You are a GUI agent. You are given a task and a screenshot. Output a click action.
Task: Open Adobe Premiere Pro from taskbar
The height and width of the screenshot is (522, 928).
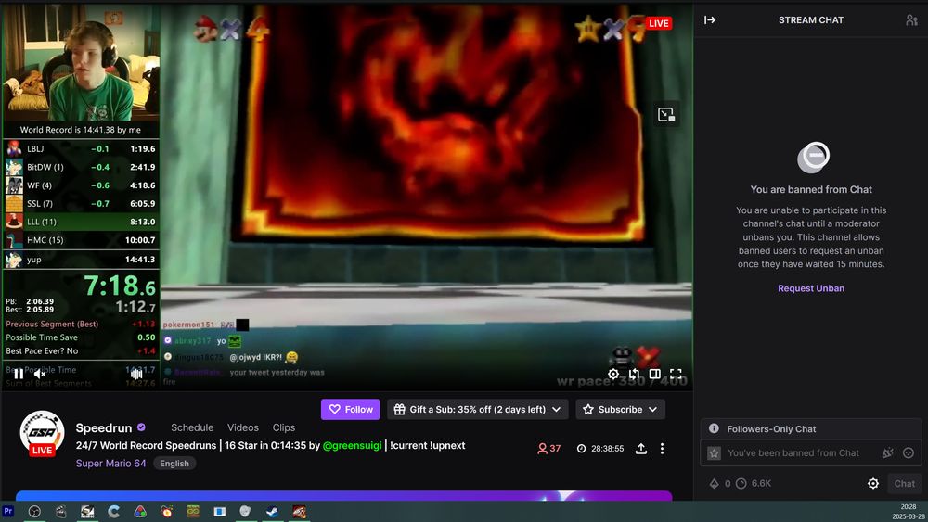coord(7,512)
